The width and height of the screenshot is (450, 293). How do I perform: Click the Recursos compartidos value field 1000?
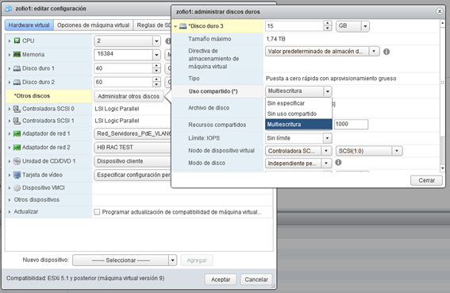pos(351,124)
